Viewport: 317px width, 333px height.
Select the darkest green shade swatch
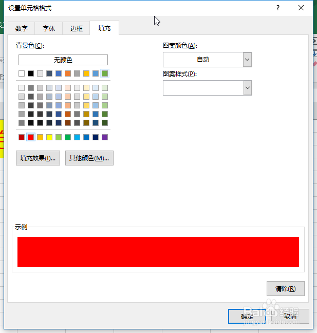pyautogui.click(x=105, y=123)
